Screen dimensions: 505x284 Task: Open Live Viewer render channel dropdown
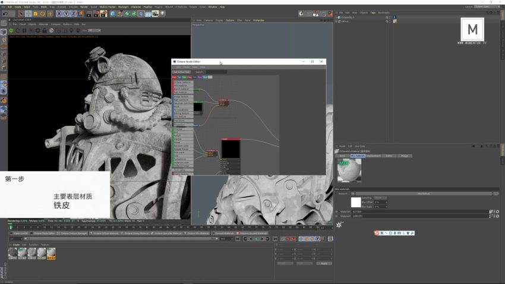point(94,30)
